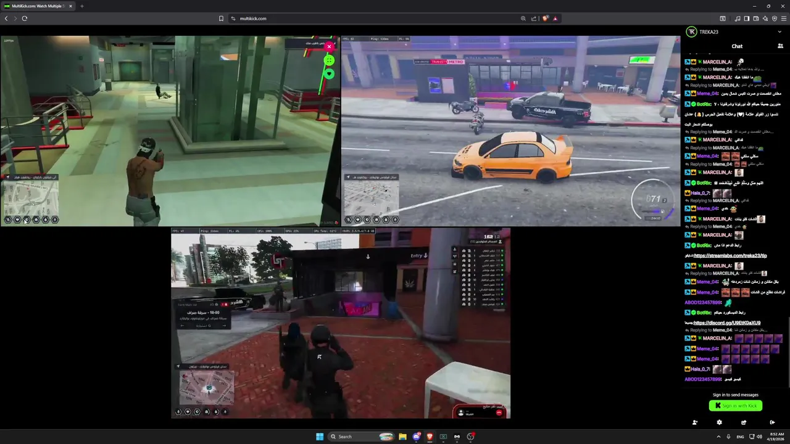Open Brave browser taskbar icon
The height and width of the screenshot is (444, 790).
430,437
